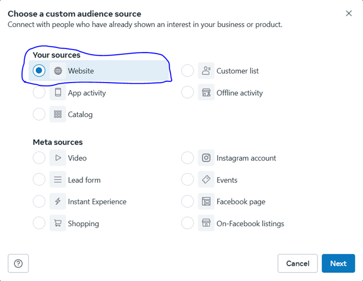Click the Website globe icon
This screenshot has width=363, height=281.
coord(58,71)
